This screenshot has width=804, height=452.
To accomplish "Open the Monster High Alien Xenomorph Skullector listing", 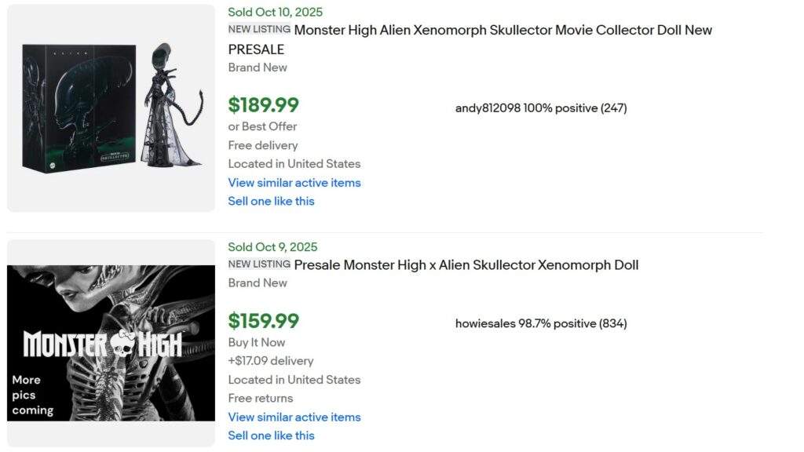I will (x=502, y=30).
